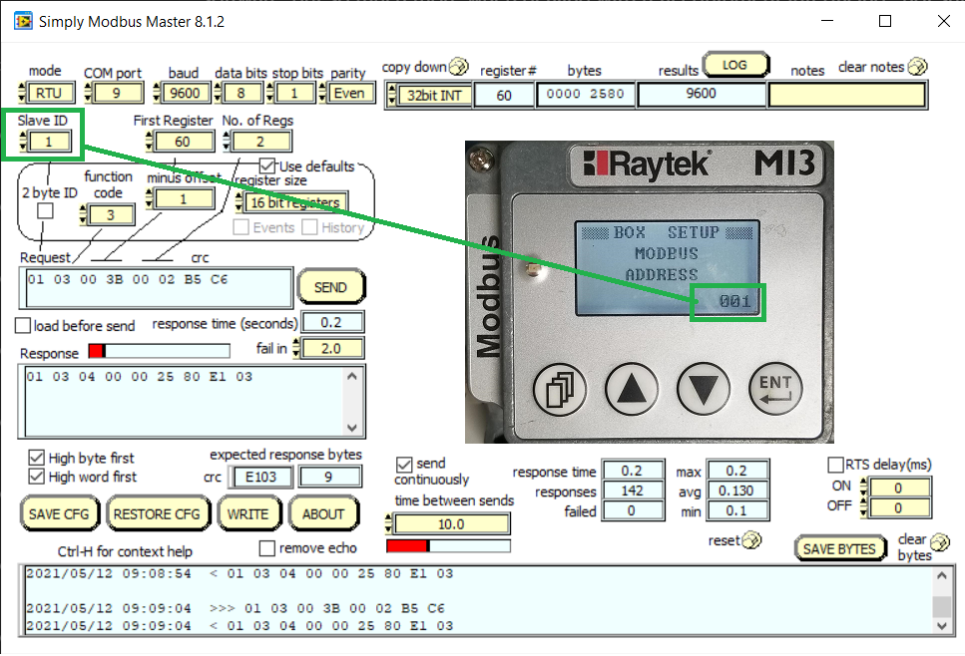Uncheck the Use defaults checkbox
965x656 pixels.
coord(267,165)
